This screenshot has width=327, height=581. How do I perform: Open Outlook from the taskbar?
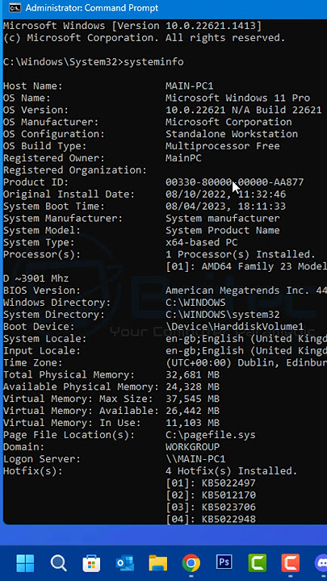coord(125,563)
